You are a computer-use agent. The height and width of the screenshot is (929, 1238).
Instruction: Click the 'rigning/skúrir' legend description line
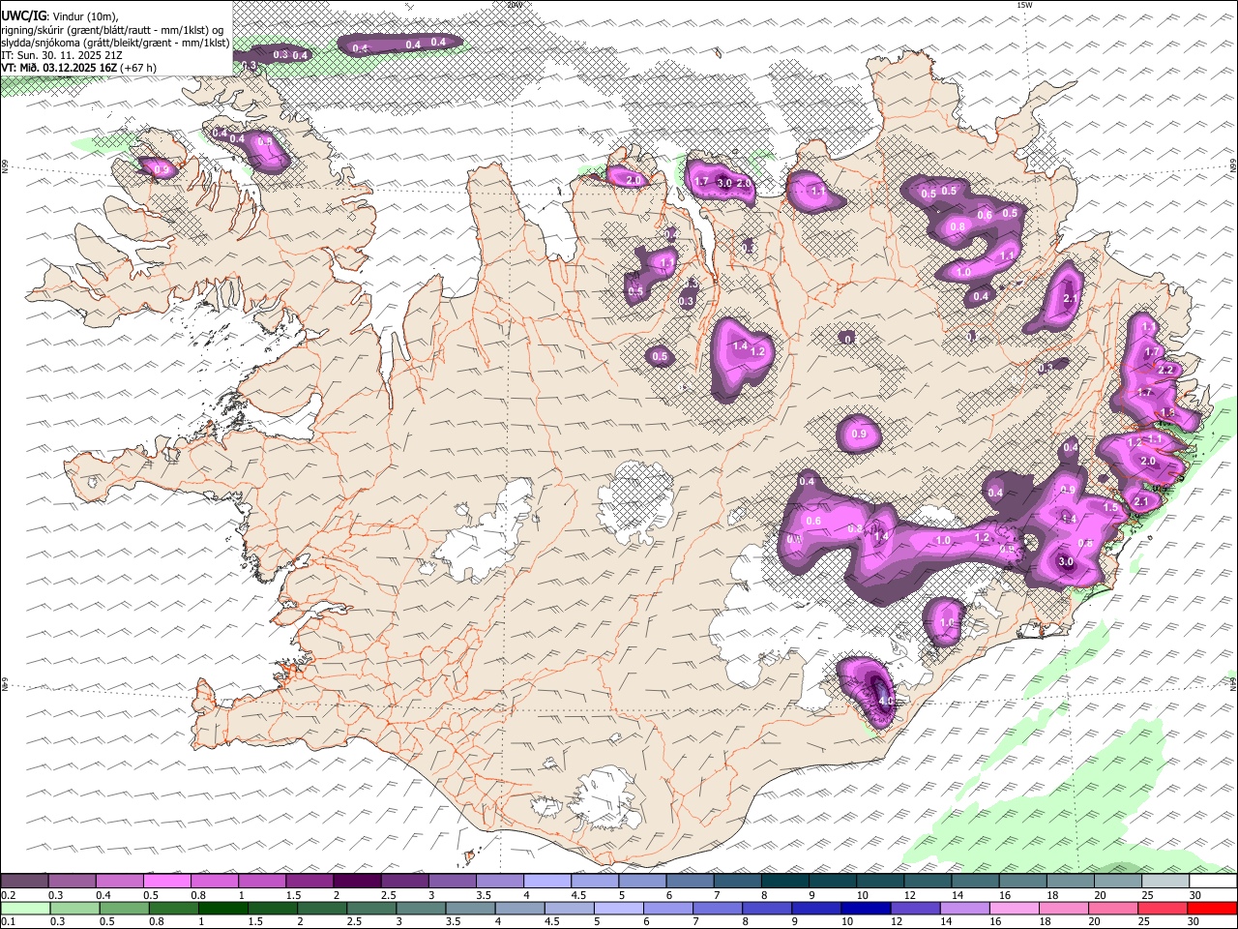coord(112,29)
